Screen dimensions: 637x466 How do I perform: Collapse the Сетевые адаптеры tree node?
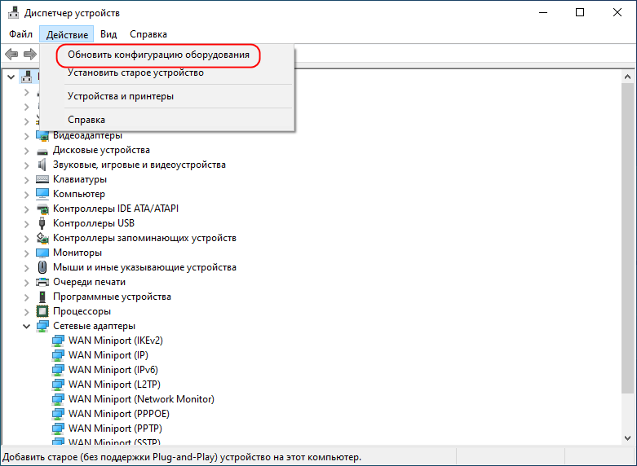pos(26,326)
